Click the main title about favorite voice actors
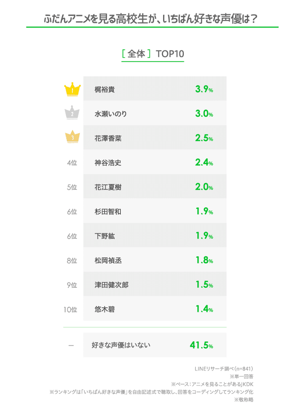Image resolution: width=305 pixels, height=415 pixels. point(152,19)
